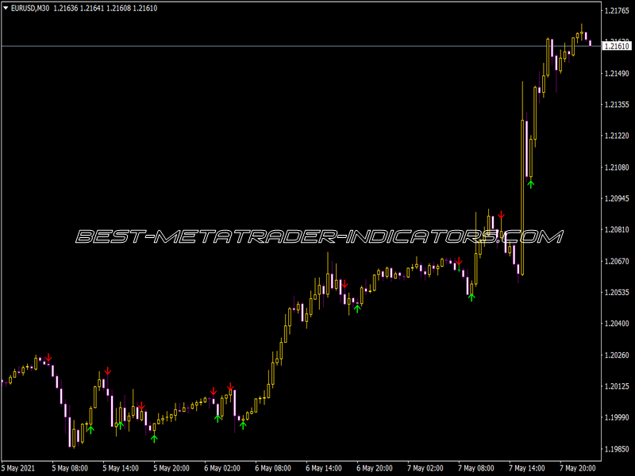Click the topmost green buy arrow near 1.21080
Screen dimensions: 635x476
pos(531,184)
